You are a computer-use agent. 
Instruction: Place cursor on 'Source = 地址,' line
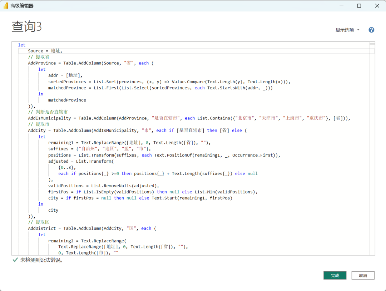tap(45, 51)
